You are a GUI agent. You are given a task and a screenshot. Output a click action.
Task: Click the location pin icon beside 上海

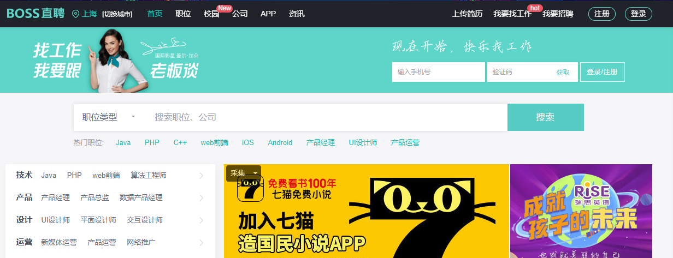click(x=75, y=14)
